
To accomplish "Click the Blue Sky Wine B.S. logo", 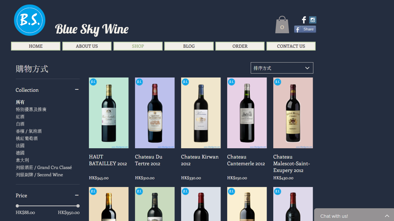I will 30,20.
